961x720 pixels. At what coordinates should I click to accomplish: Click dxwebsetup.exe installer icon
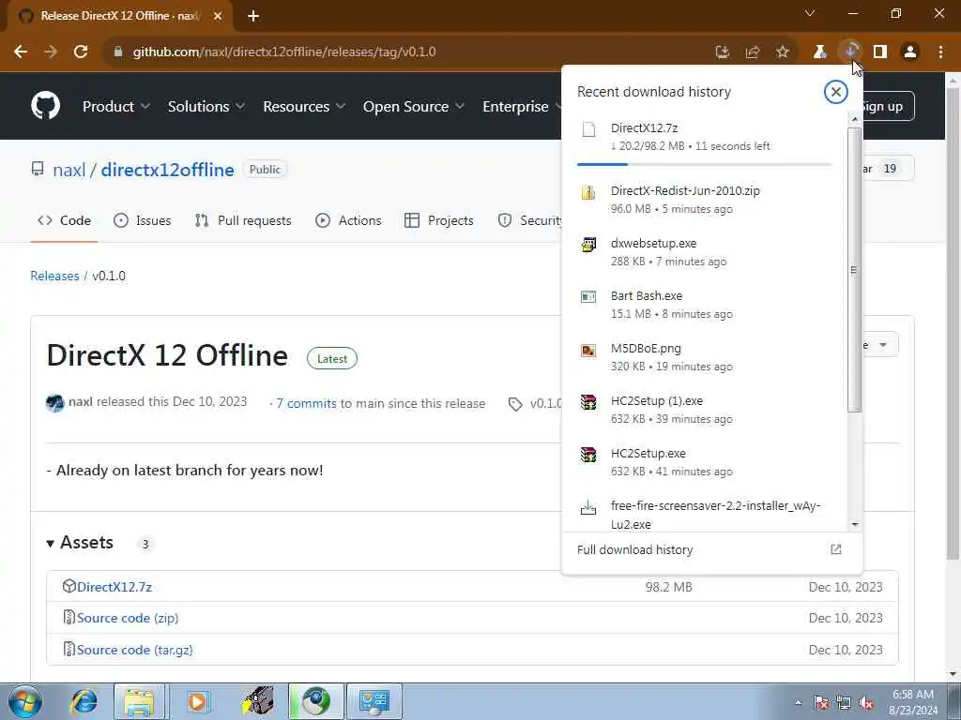[588, 245]
